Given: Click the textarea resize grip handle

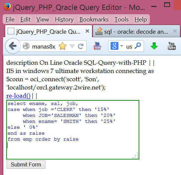Looking at the screenshot, I should [x=136, y=156].
